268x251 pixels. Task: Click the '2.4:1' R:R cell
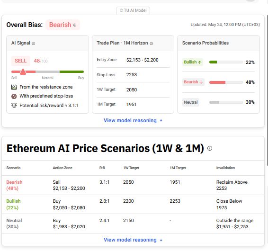[104, 221]
